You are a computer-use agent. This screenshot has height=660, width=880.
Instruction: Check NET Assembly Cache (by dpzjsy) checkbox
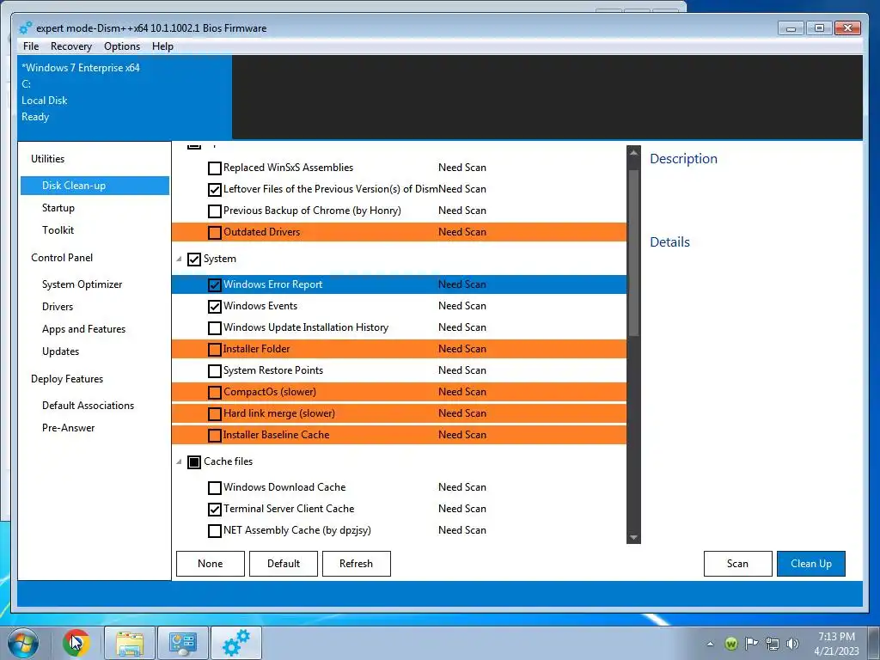point(214,531)
